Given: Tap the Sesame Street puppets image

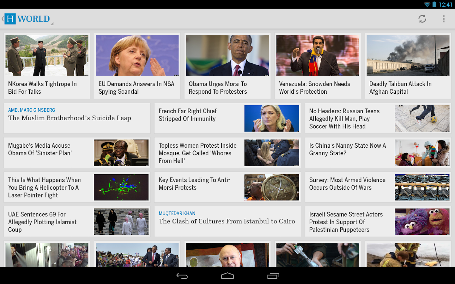Looking at the screenshot, I should (x=422, y=222).
